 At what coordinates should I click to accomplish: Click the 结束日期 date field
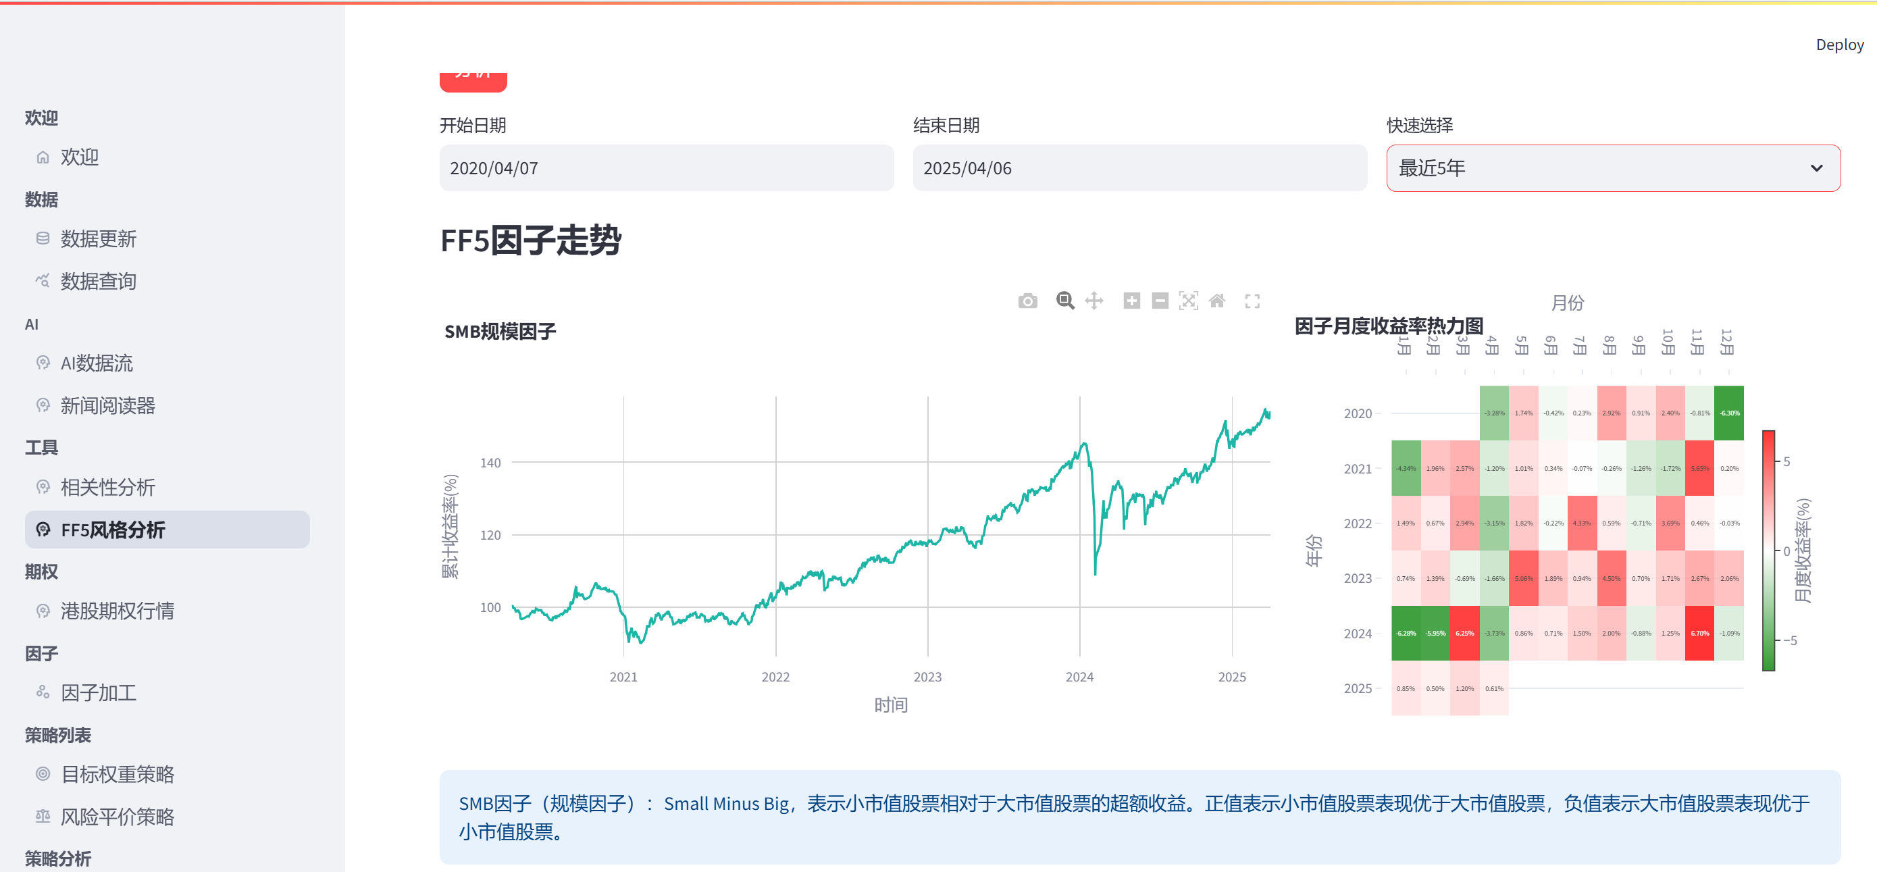coord(1139,168)
